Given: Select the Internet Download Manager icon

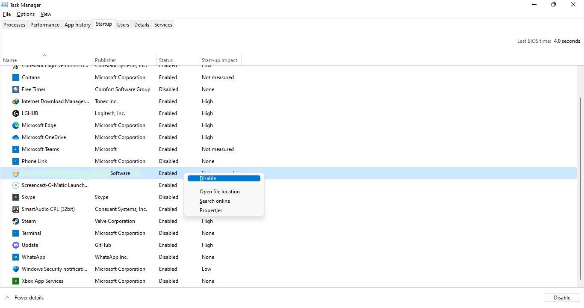Looking at the screenshot, I should 16,101.
